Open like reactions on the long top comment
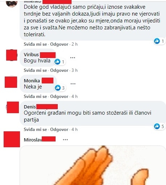Screen dimensions: 166x185 coord(159,41)
